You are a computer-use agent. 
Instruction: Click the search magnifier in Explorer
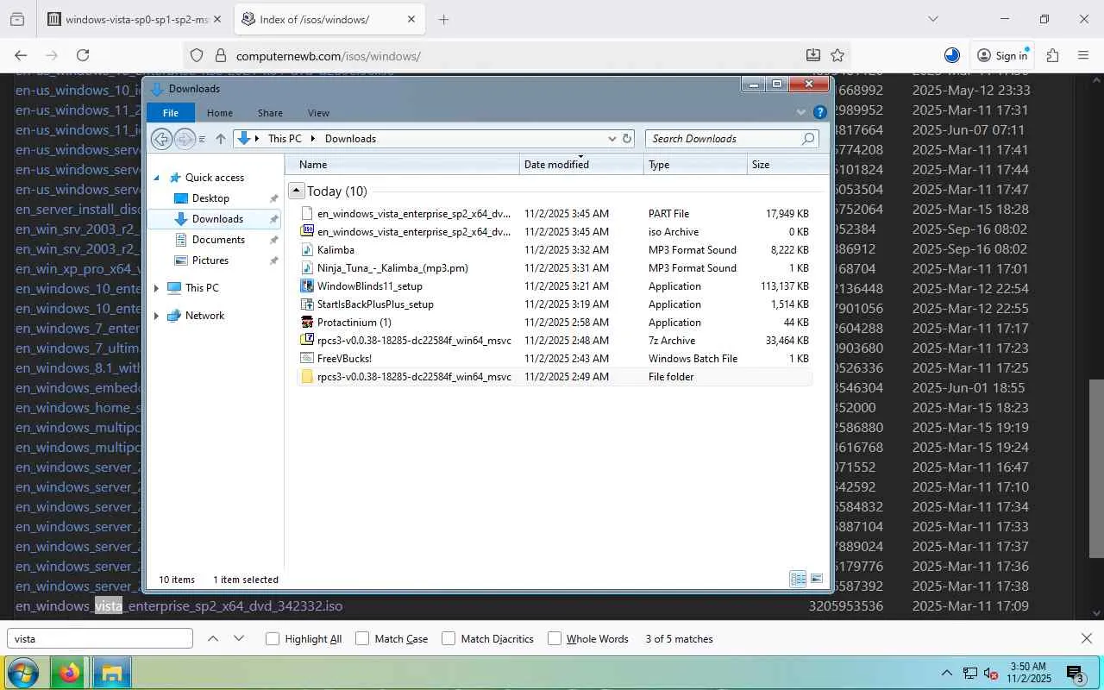808,139
